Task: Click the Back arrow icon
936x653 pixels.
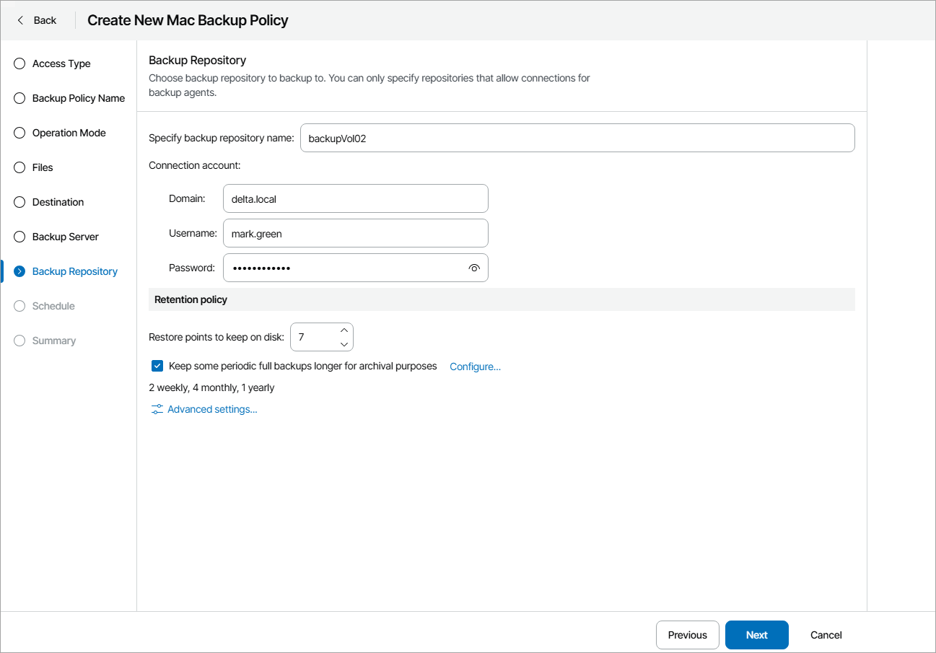Action: click(20, 20)
